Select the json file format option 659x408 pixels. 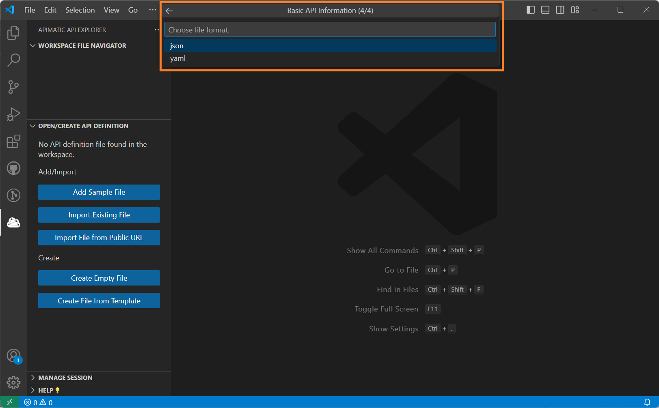pos(330,46)
